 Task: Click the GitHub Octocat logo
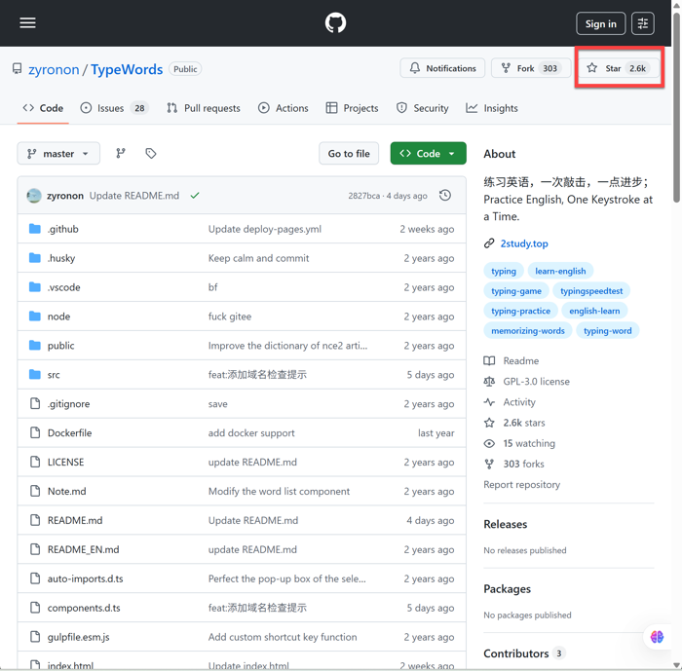click(335, 23)
